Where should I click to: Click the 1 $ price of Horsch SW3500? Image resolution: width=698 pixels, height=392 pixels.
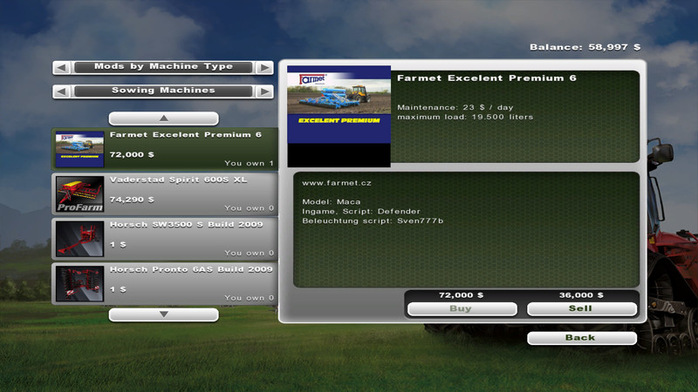(x=118, y=245)
